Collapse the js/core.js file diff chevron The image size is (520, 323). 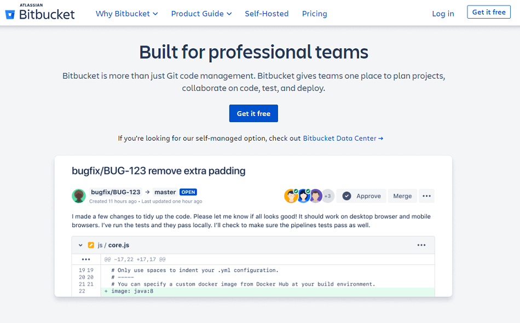pyautogui.click(x=80, y=245)
